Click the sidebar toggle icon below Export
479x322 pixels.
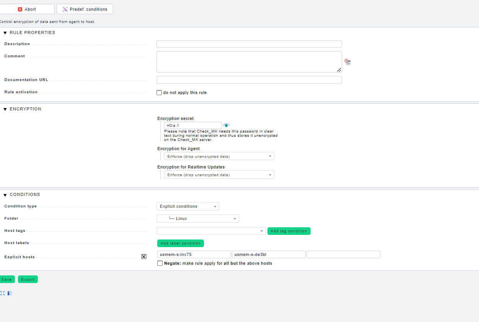pos(10,293)
